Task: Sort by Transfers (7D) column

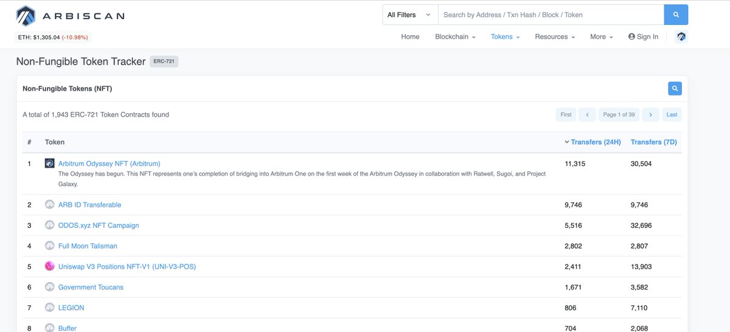Action: (653, 142)
